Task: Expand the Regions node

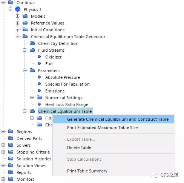Action: (x=3, y=132)
